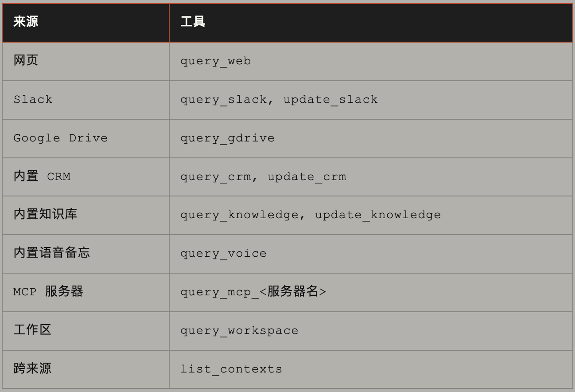Screen dimensions: 575x392
Task: Select the 内置语音备忘 source cell
Action: (51, 253)
